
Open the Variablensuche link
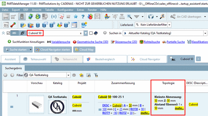click(x=61, y=42)
